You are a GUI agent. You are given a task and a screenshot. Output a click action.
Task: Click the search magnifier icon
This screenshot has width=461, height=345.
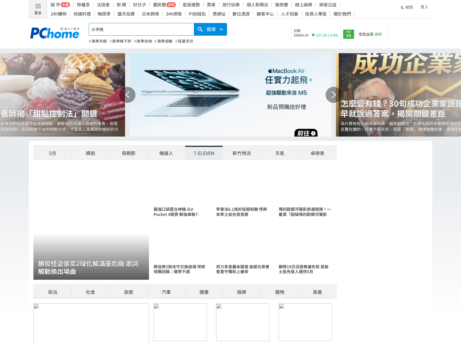[200, 29]
